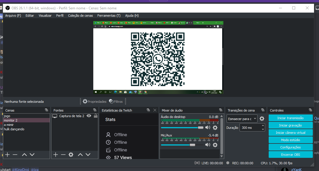Pop out the Transições de cena dock
Viewport: 319px width, 171px height.
coord(263,110)
